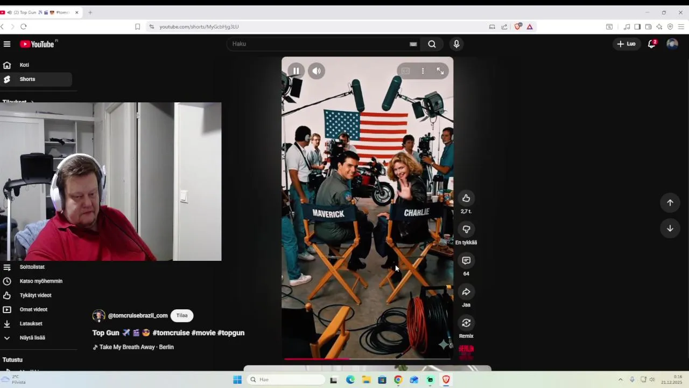Open Brave Rewards triangle icon
This screenshot has height=388, width=689.
click(x=530, y=26)
